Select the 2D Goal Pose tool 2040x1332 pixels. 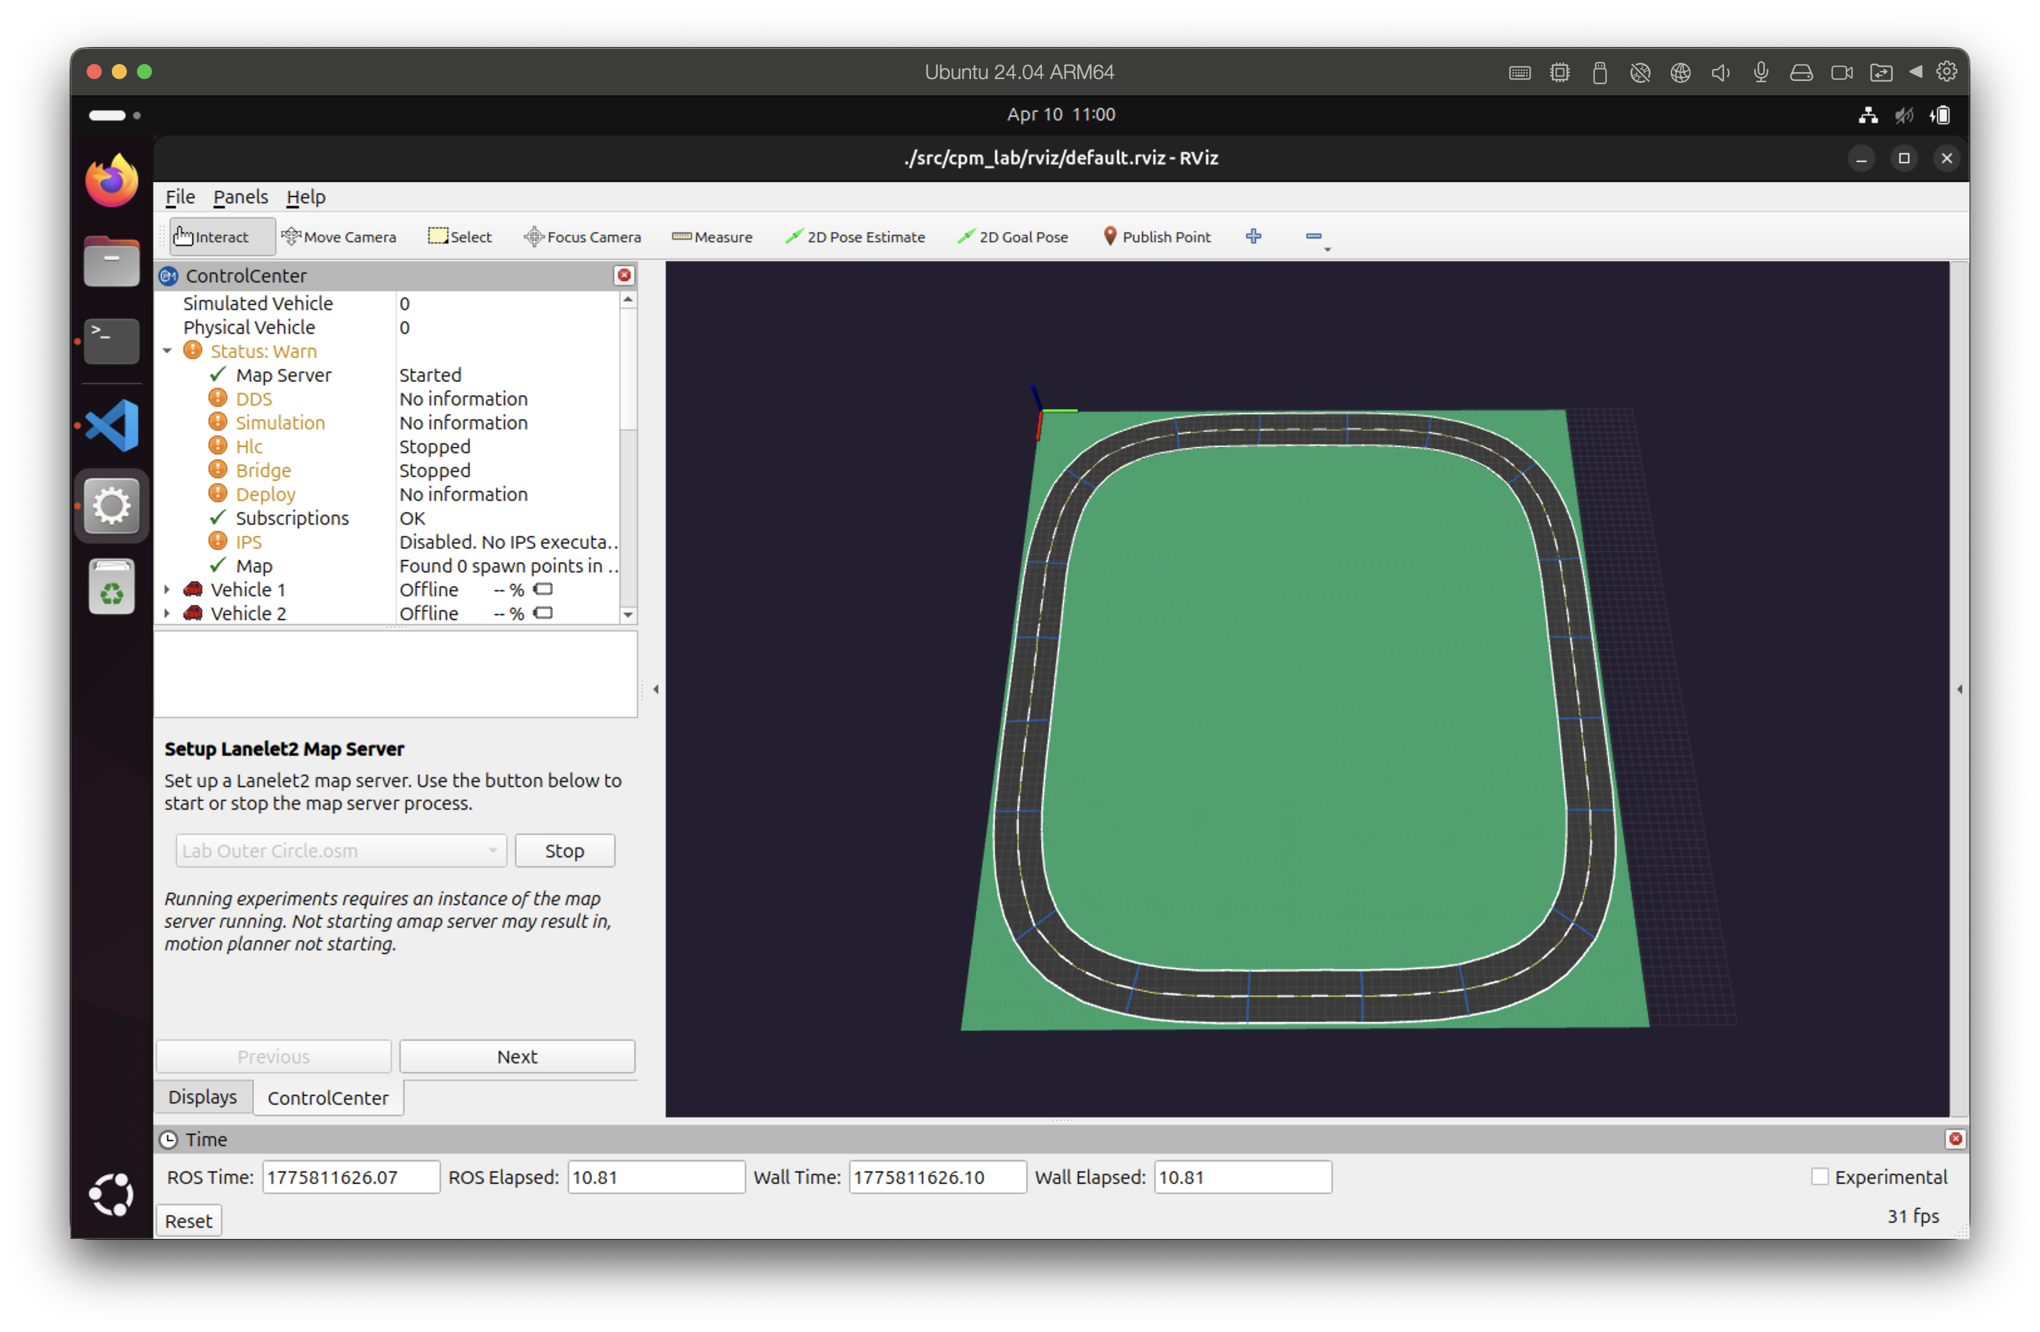[x=1012, y=237]
